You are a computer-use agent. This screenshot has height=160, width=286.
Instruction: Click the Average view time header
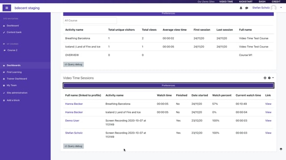click(175, 30)
